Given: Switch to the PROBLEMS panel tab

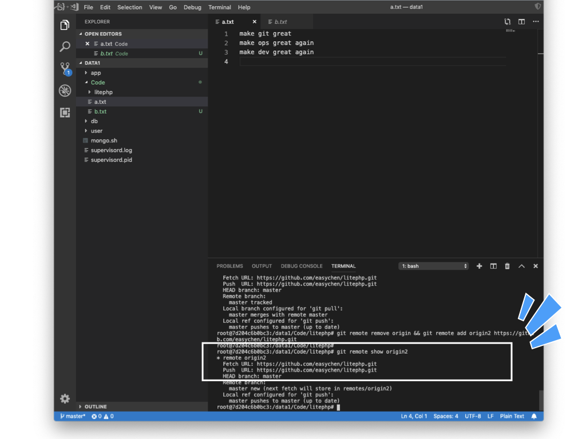Looking at the screenshot, I should [x=229, y=266].
